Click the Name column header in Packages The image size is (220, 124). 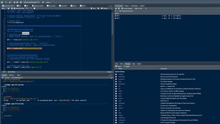(120, 69)
